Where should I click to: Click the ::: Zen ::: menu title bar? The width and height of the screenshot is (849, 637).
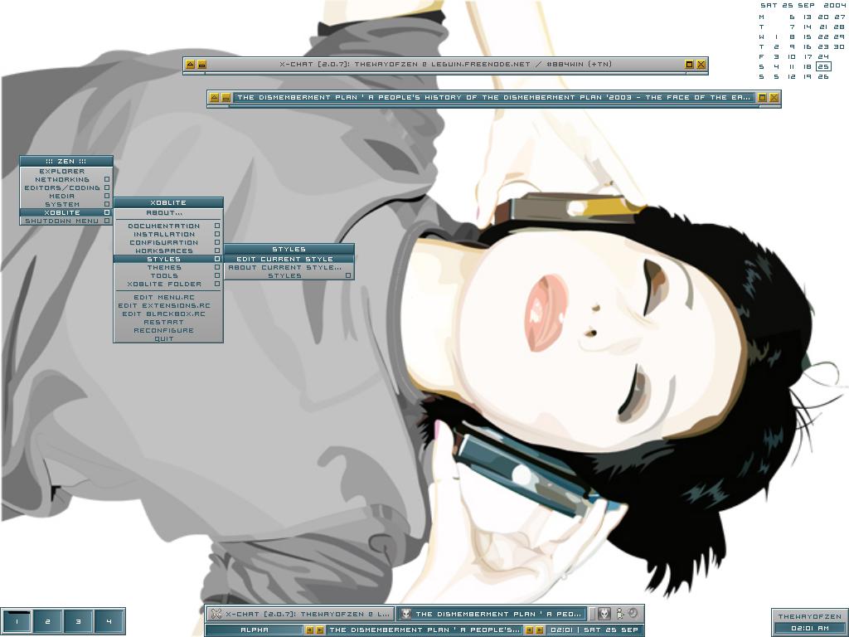66,162
